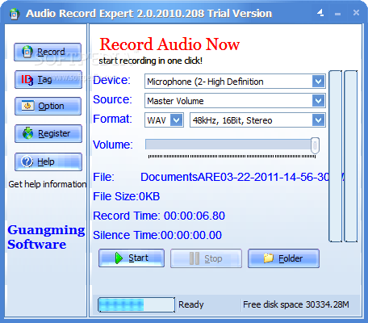Image resolution: width=368 pixels, height=323 pixels.
Task: Click the progress bar near Ready
Action: tap(136, 304)
